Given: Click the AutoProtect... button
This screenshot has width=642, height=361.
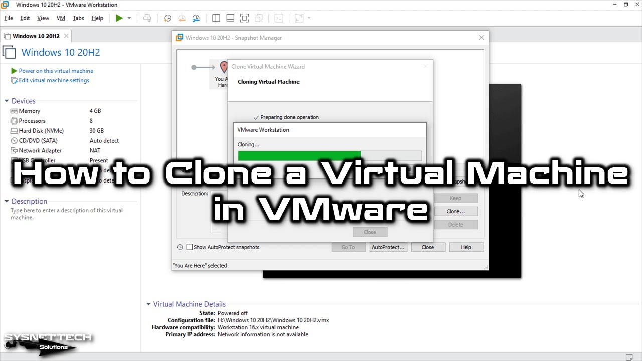Looking at the screenshot, I should [x=388, y=247].
